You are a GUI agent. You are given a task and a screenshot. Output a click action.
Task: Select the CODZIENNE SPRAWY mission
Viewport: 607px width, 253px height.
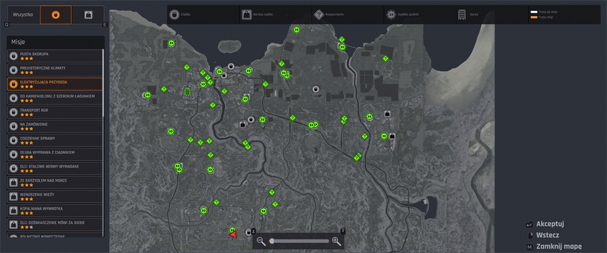(x=55, y=140)
